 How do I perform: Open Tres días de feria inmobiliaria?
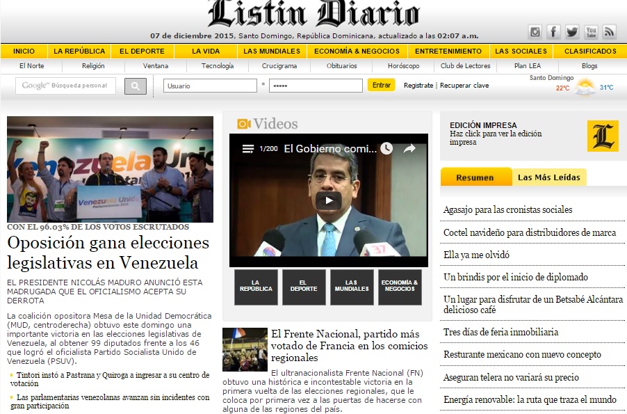[x=500, y=332]
